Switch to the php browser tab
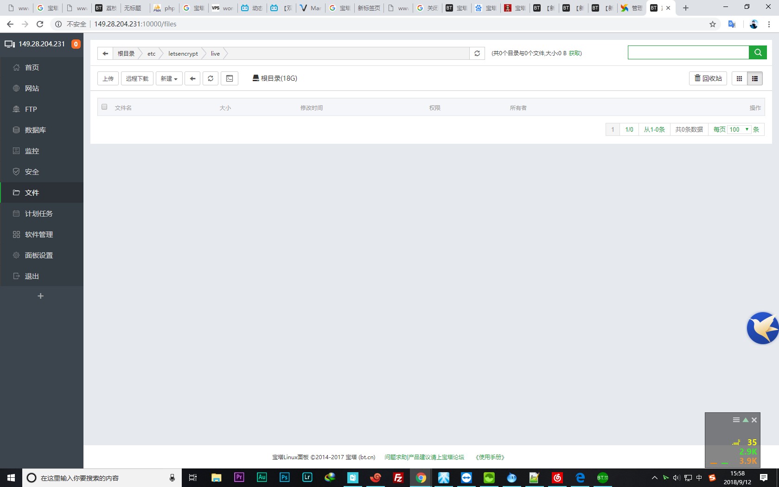The height and width of the screenshot is (487, 779). tap(165, 8)
